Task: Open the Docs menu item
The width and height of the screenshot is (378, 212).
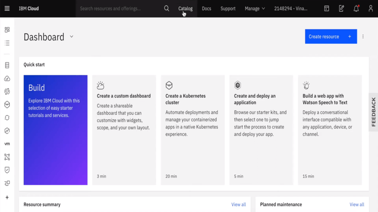Action: pos(206,8)
